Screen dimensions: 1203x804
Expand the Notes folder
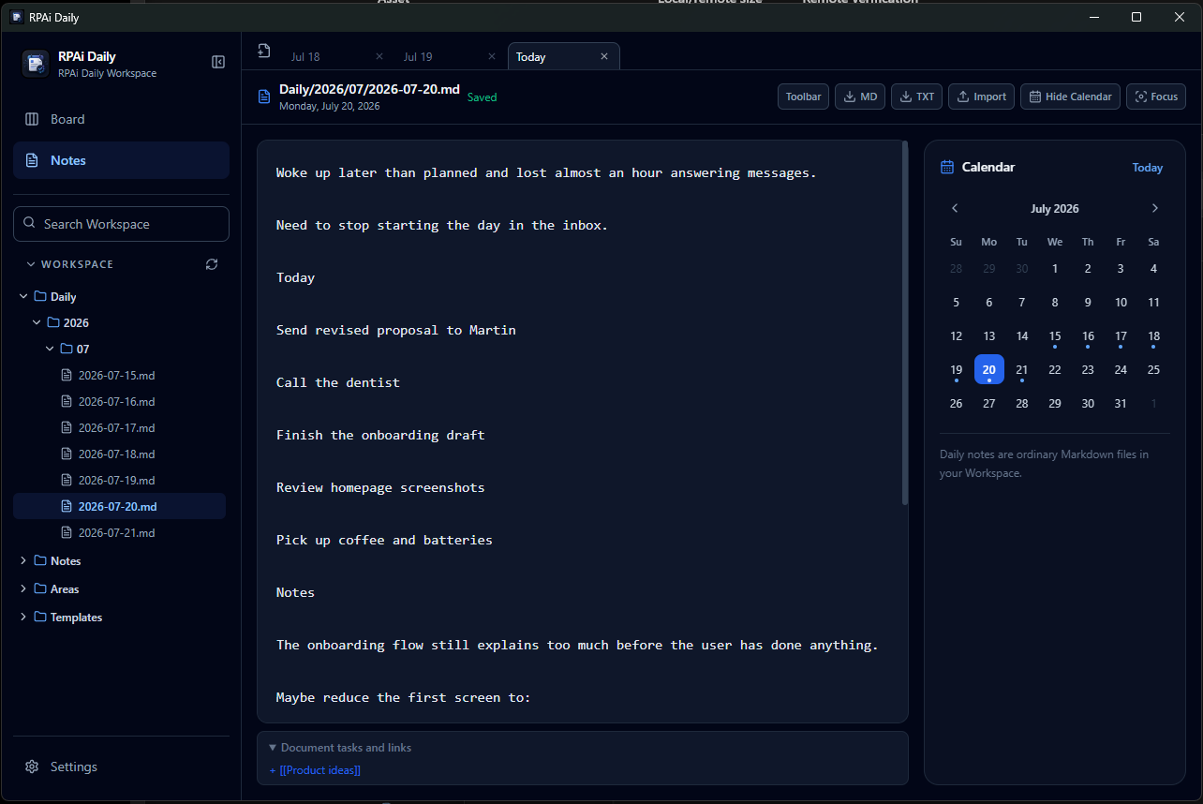coord(23,560)
